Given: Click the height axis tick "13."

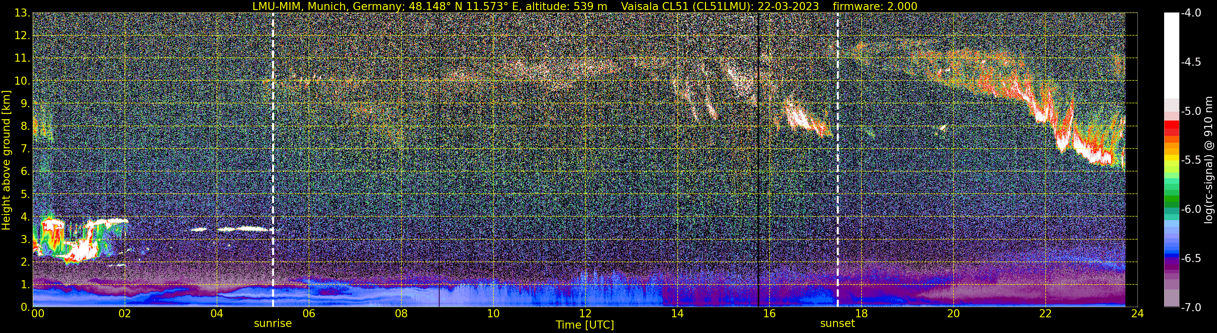Looking at the screenshot, I should click(22, 13).
